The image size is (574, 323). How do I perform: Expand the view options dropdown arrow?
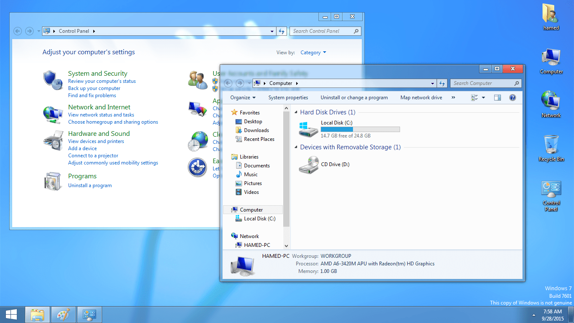coord(483,98)
